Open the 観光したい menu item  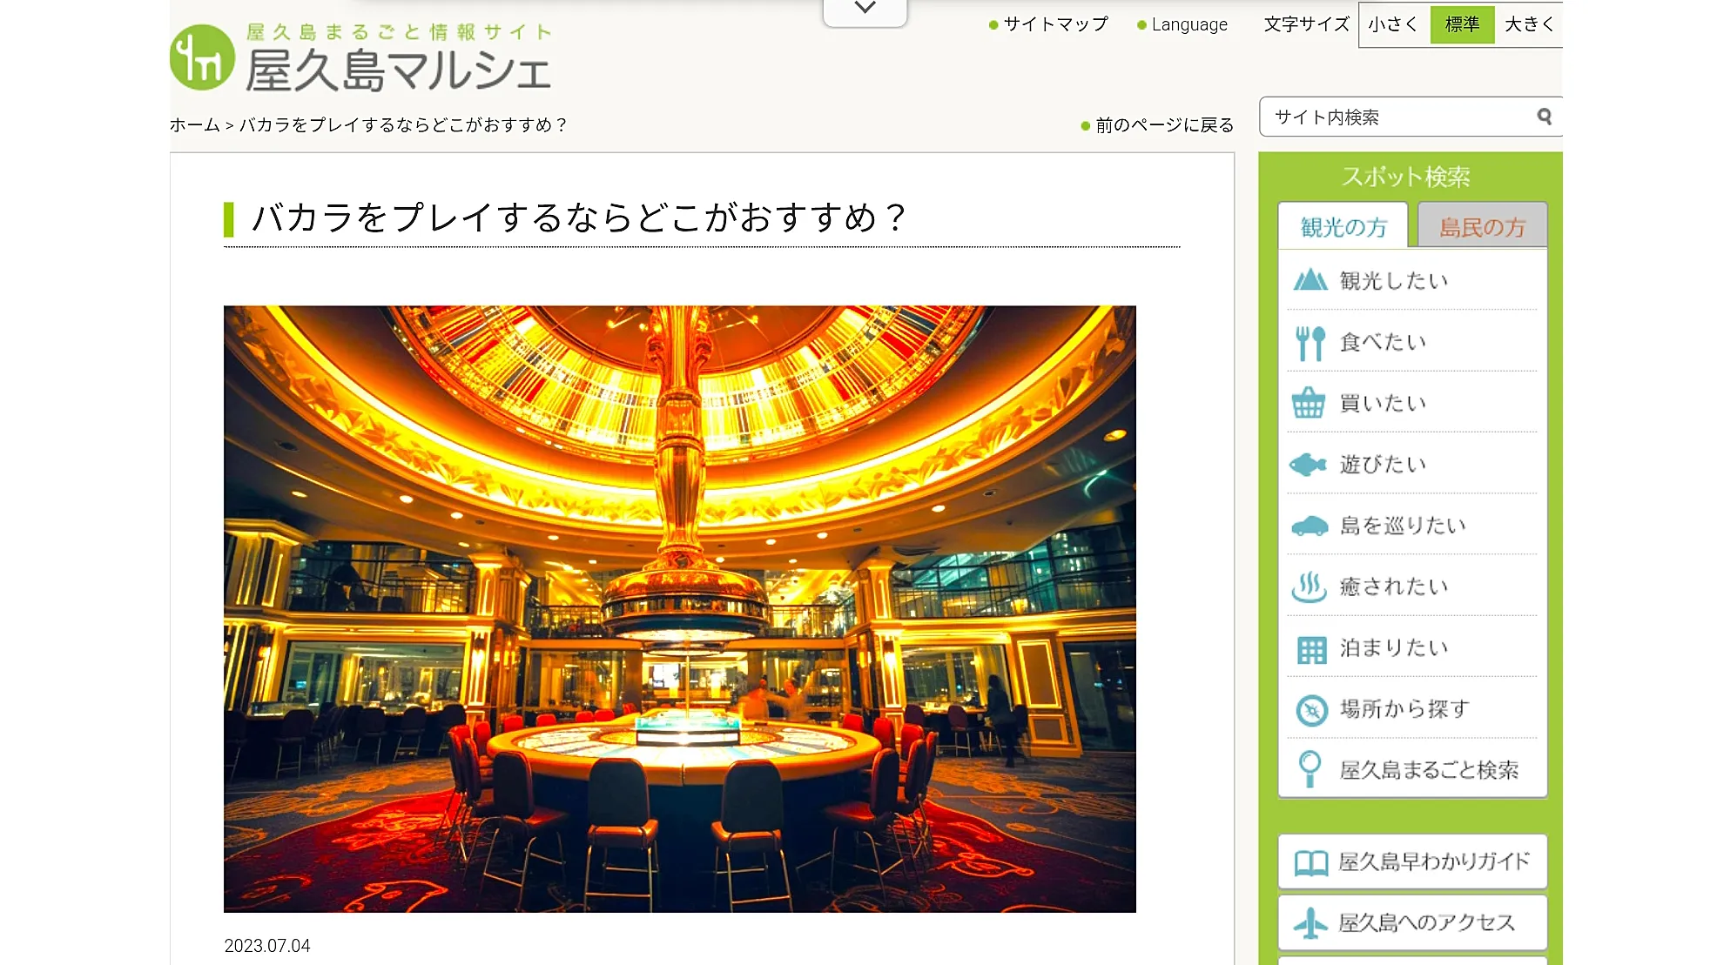tap(1412, 280)
